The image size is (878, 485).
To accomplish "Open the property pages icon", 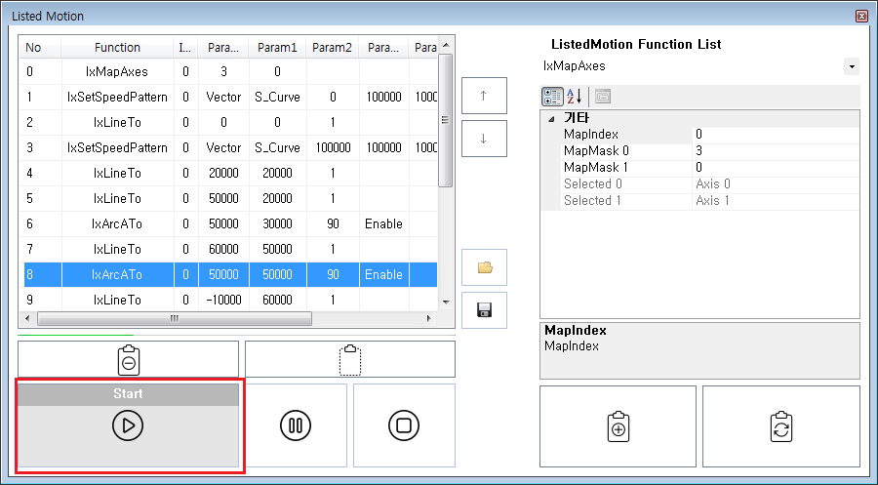I will click(x=602, y=96).
